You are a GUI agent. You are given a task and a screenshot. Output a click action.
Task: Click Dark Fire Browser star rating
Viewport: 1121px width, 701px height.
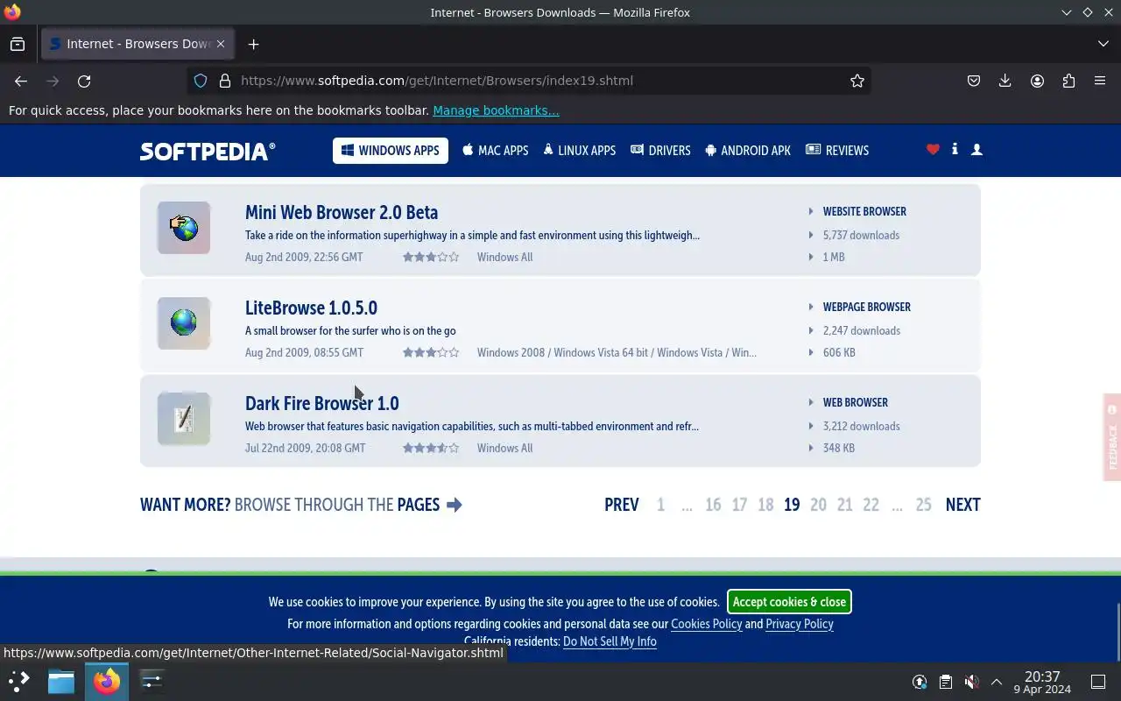tap(431, 448)
